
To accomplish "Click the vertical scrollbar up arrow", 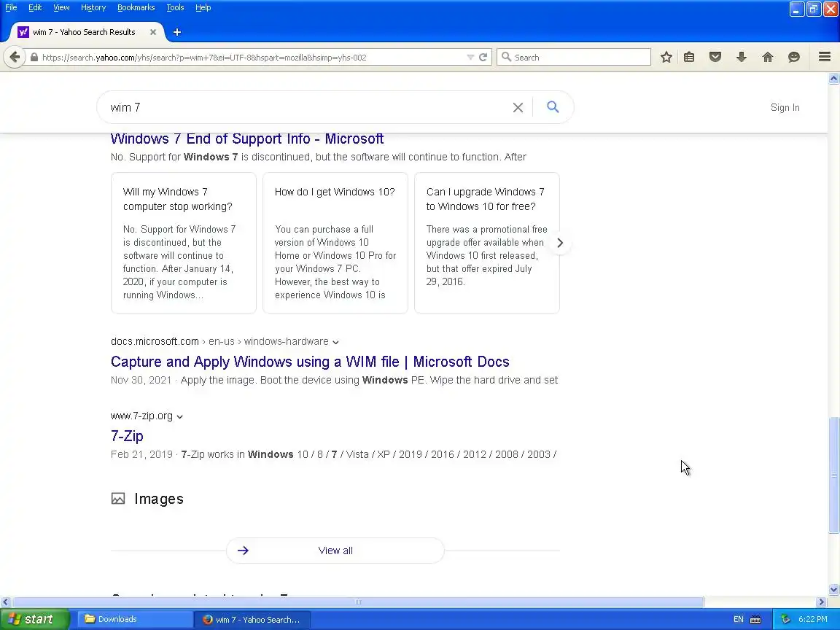I will pyautogui.click(x=833, y=79).
